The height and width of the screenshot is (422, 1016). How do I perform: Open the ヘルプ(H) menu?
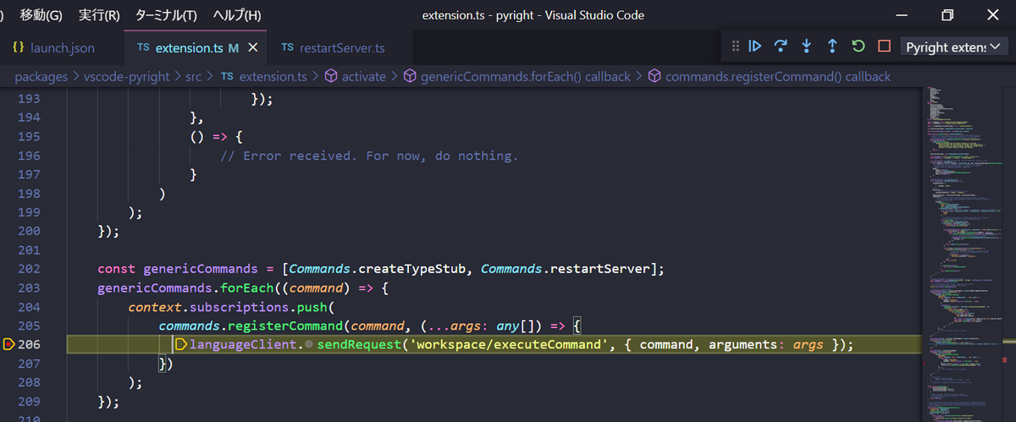[237, 15]
